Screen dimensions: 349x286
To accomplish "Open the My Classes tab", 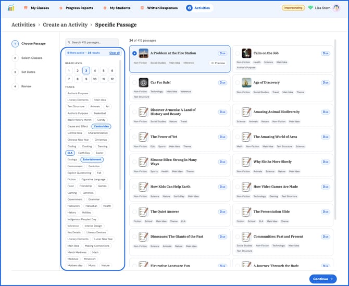I will click(x=36, y=8).
